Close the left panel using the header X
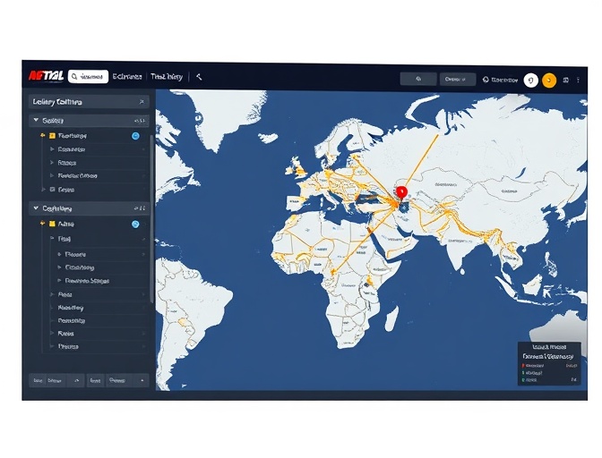 [142, 102]
